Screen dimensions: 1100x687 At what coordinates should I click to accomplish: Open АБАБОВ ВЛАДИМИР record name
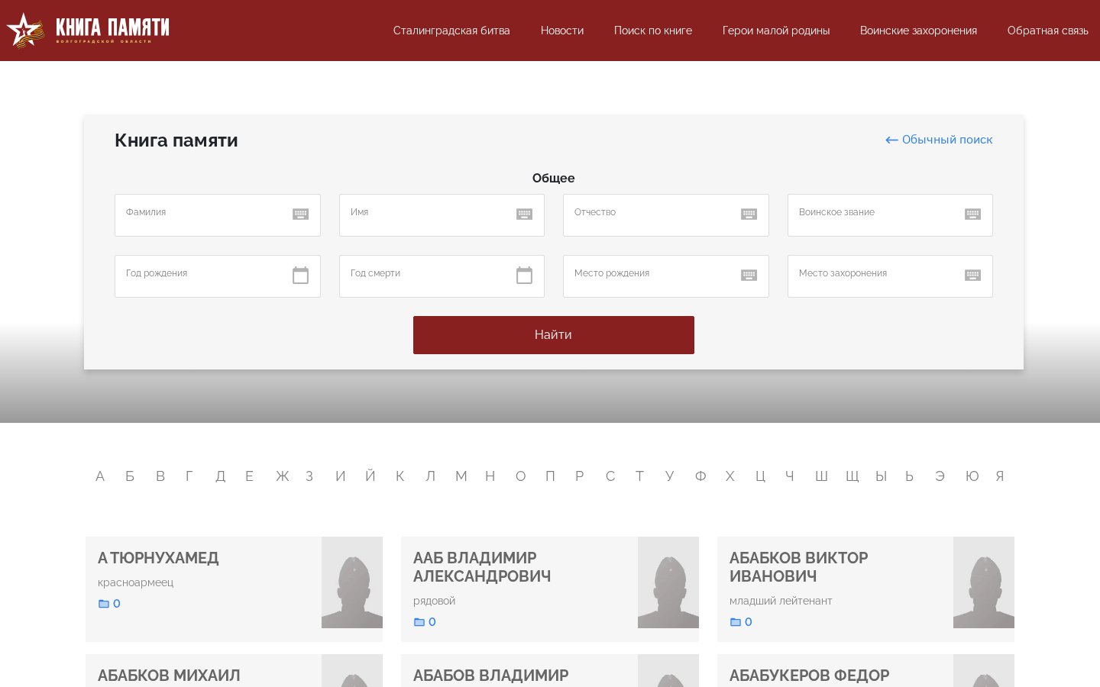491,676
